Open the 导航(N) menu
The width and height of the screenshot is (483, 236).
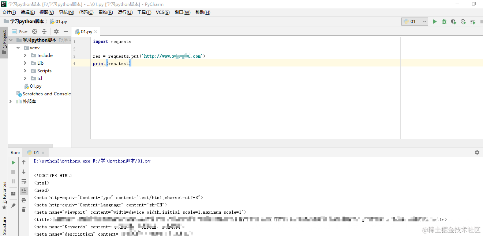(x=66, y=12)
